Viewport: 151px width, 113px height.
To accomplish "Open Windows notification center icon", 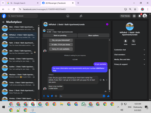I will click(x=146, y=107).
